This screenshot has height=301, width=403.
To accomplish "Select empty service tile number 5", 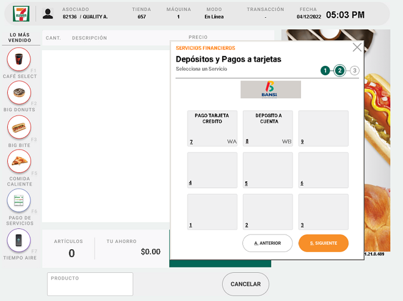I will (x=268, y=170).
